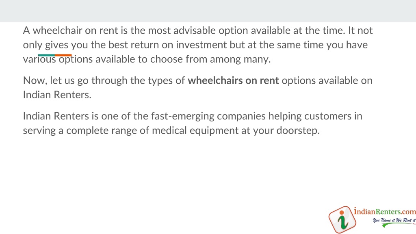Viewport: 416px width, 234px height.
Task: Click the phrase 'medical equipment'
Action: pyautogui.click(x=195, y=130)
